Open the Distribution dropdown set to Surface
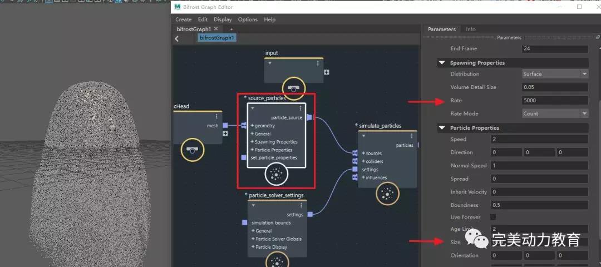Image resolution: width=601 pixels, height=267 pixels. tap(555, 74)
